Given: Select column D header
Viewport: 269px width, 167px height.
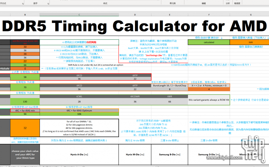Looking at the screenshot, I should (x=135, y=15).
